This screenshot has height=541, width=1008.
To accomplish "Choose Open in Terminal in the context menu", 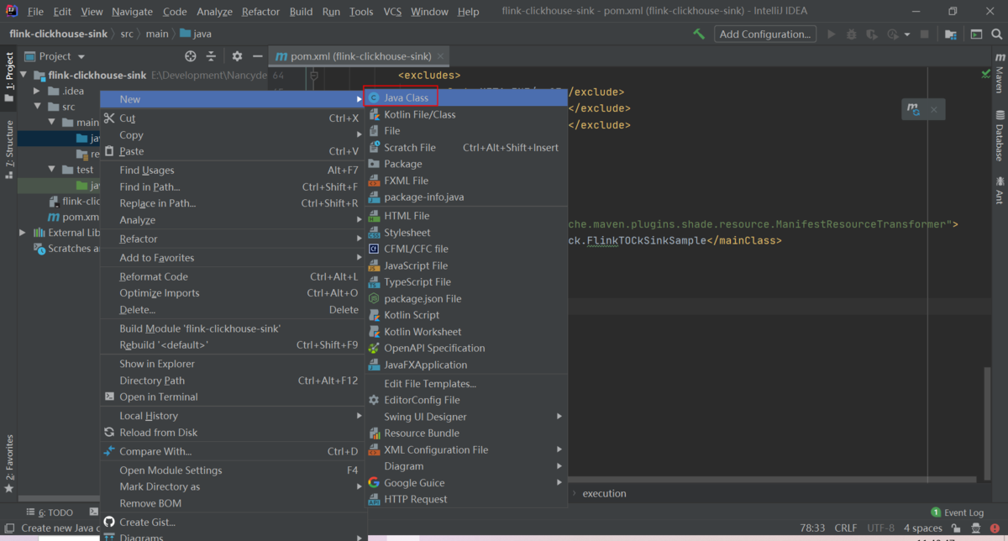I will tap(233, 397).
